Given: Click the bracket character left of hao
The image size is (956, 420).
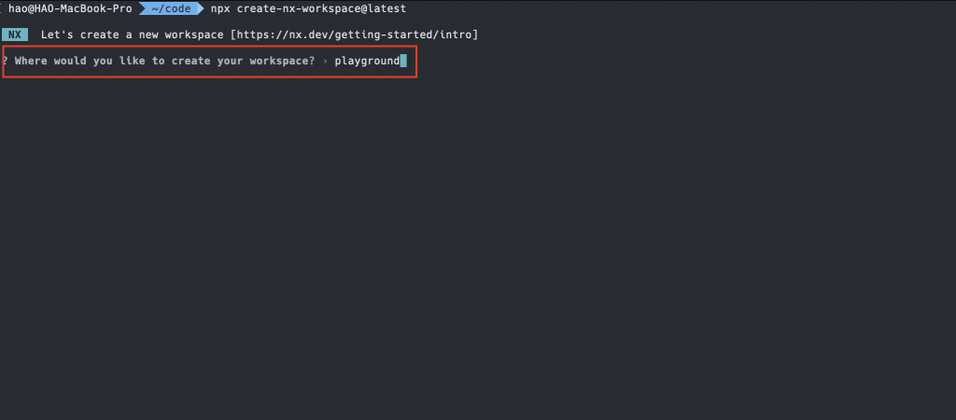Looking at the screenshot, I should point(3,8).
